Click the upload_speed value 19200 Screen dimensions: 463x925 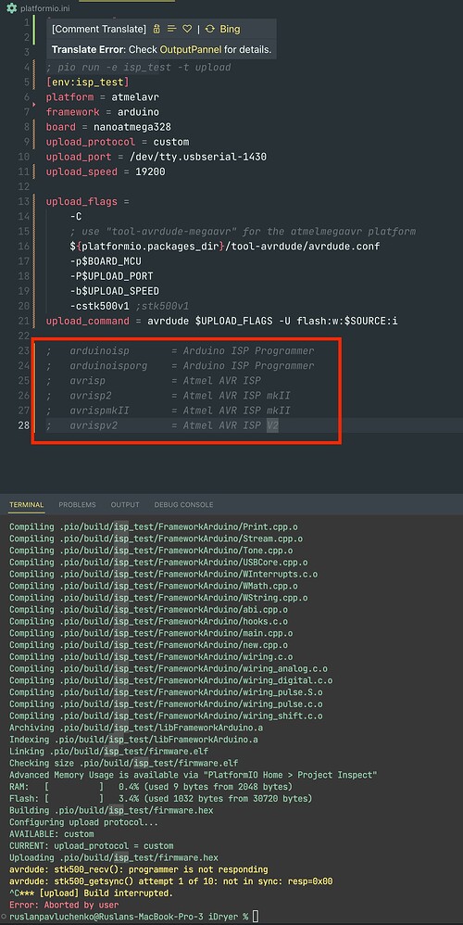[x=150, y=171]
